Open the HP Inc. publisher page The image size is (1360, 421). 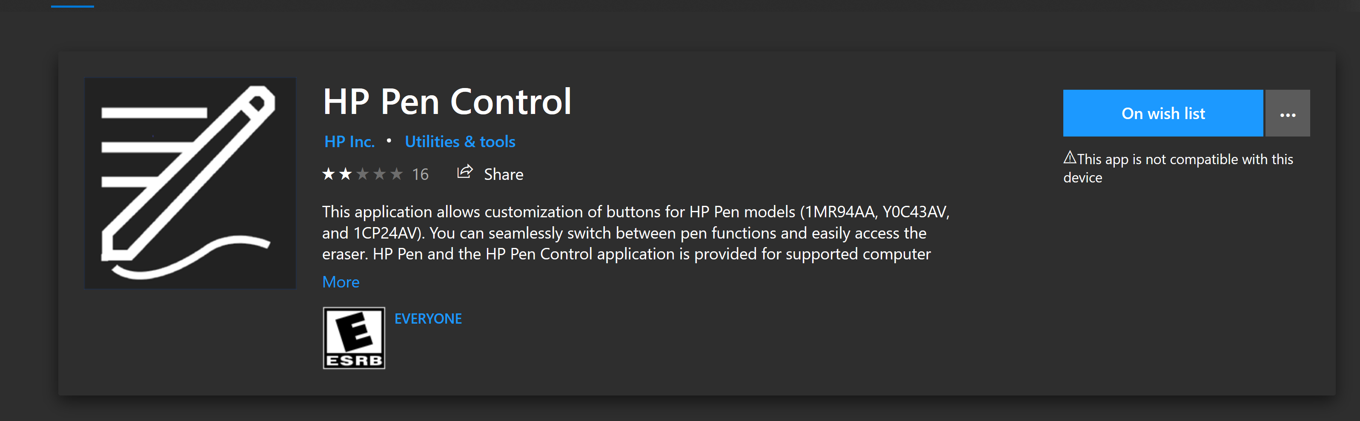tap(349, 141)
